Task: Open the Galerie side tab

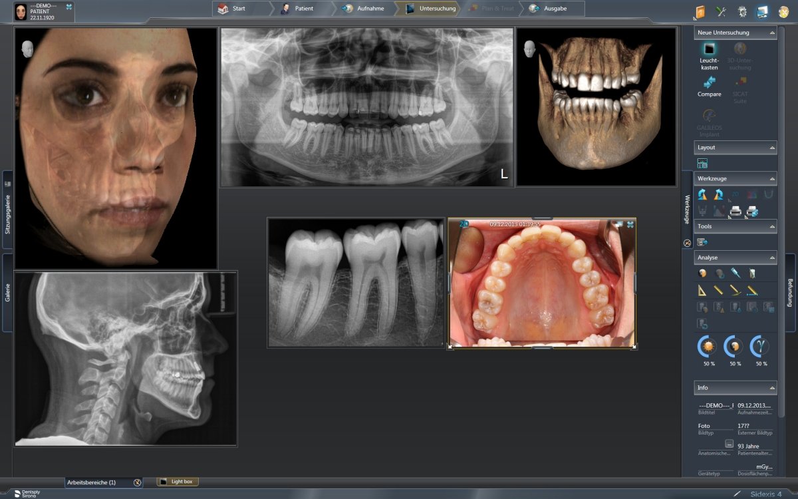Action: coord(7,292)
